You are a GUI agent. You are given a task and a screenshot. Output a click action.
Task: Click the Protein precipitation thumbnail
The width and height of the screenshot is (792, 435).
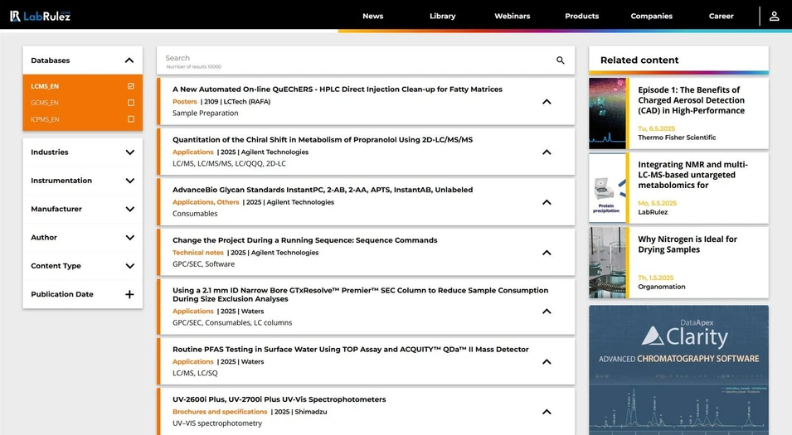tap(607, 188)
